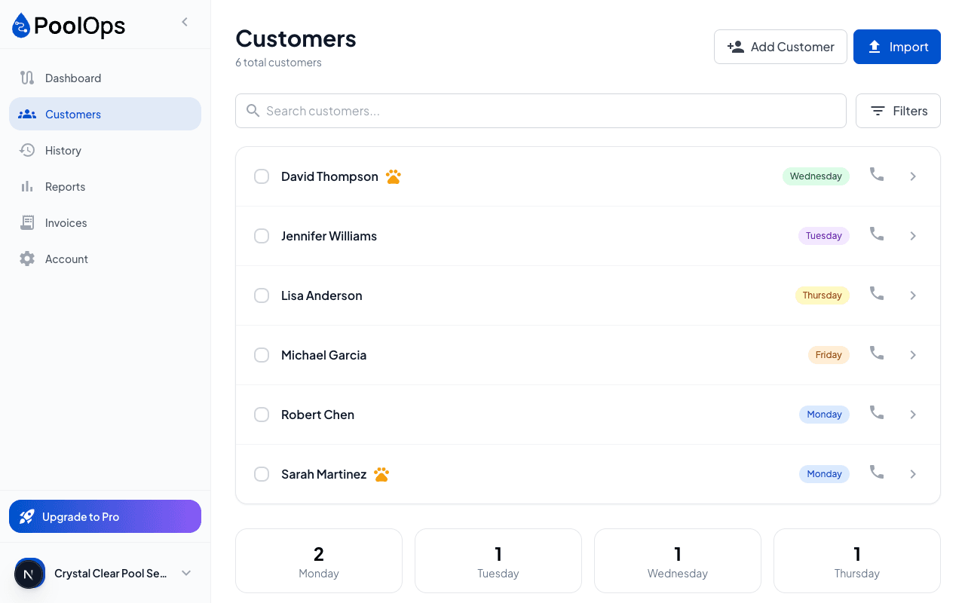965x603 pixels.
Task: Open Account settings
Action: coord(66,259)
